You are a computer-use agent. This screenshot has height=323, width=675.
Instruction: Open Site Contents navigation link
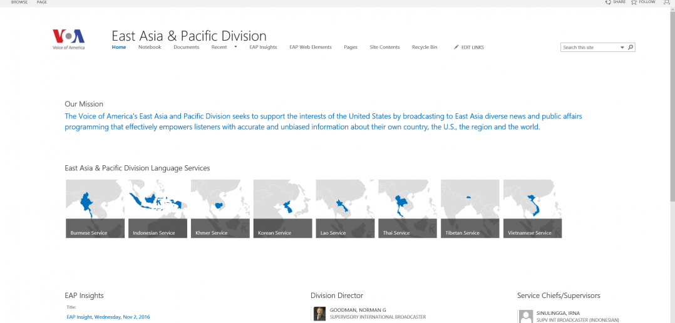(384, 48)
